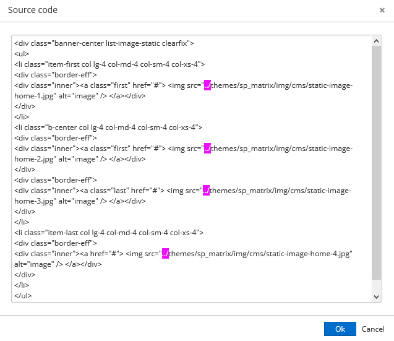Click scrollbar down arrow

pos(376,297)
